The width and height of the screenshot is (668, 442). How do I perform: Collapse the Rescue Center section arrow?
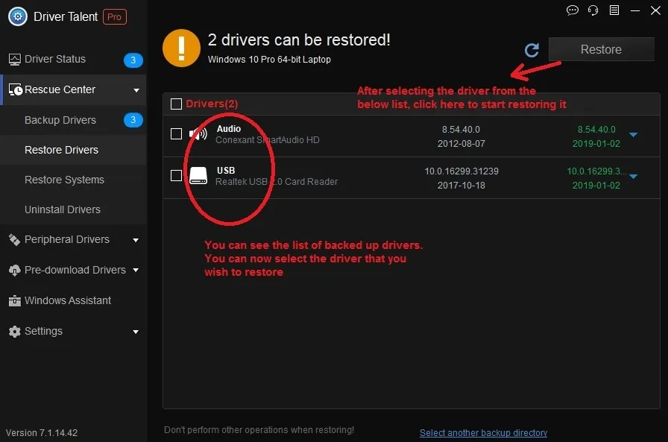[136, 90]
